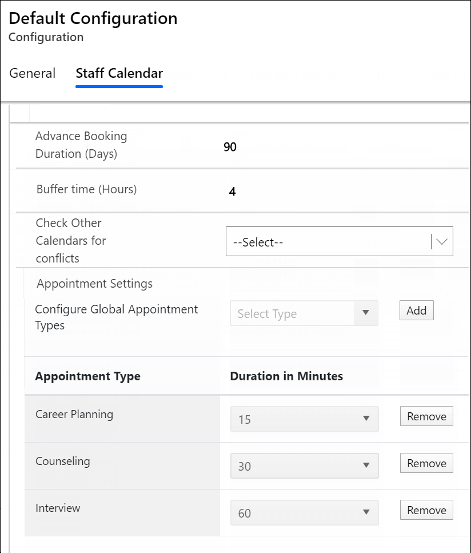Click arrow of the 15 minutes dropdown
Viewport: 471px width, 553px height.
366,419
